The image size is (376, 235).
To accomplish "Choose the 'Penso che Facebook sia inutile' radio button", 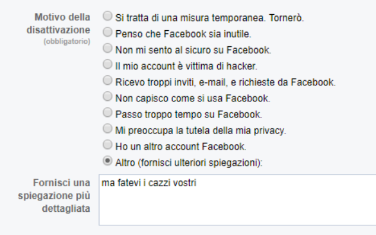I will coord(107,32).
